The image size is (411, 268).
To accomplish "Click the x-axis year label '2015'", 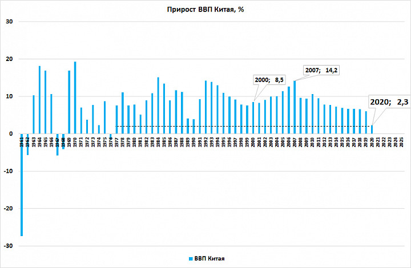I will [342, 142].
